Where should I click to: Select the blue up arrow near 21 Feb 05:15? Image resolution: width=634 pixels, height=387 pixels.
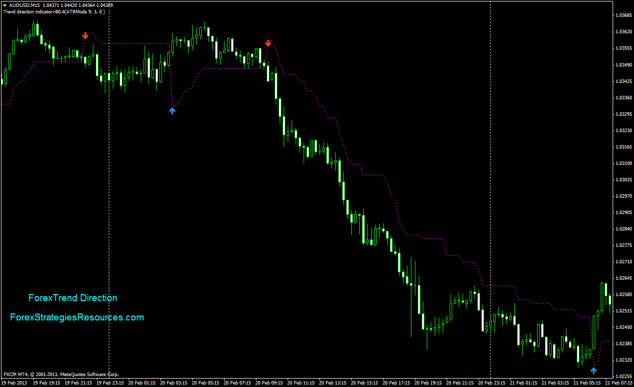[593, 370]
